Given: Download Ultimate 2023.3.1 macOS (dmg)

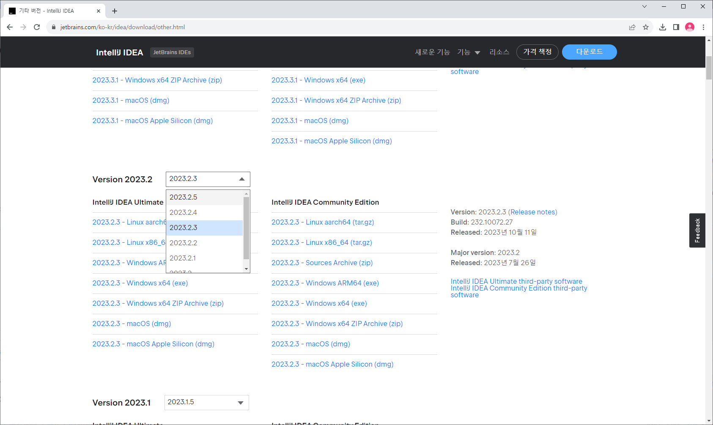Looking at the screenshot, I should pos(131,101).
